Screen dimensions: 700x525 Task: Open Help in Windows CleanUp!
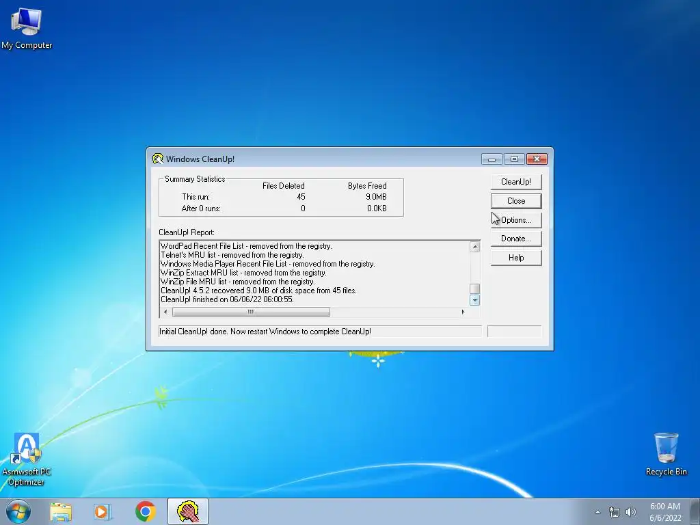click(x=516, y=258)
